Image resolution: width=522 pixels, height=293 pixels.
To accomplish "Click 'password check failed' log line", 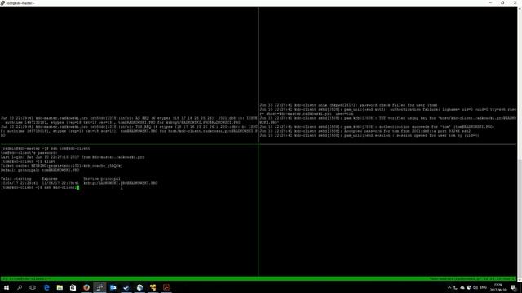I will [348, 105].
